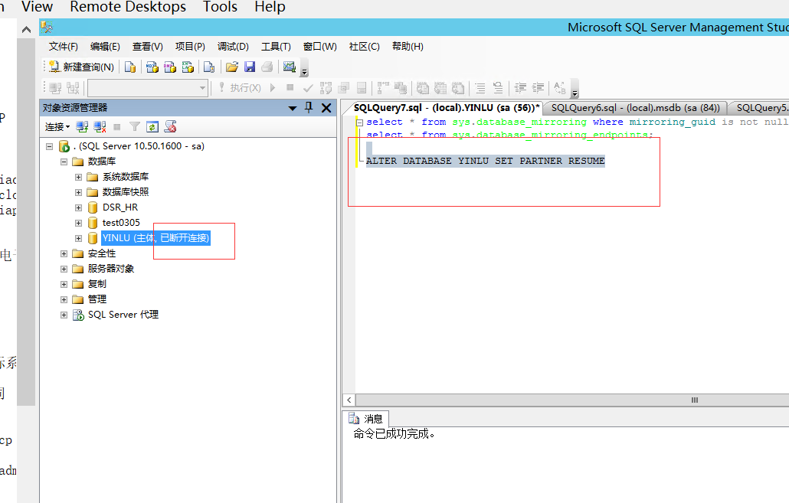This screenshot has height=503, width=789.
Task: Expand the 系统数据库 folder node
Action: tap(79, 177)
